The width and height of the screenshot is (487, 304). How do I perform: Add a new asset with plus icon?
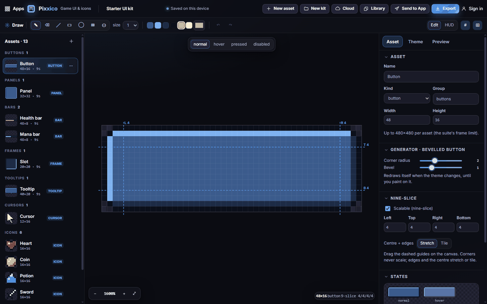tap(71, 41)
